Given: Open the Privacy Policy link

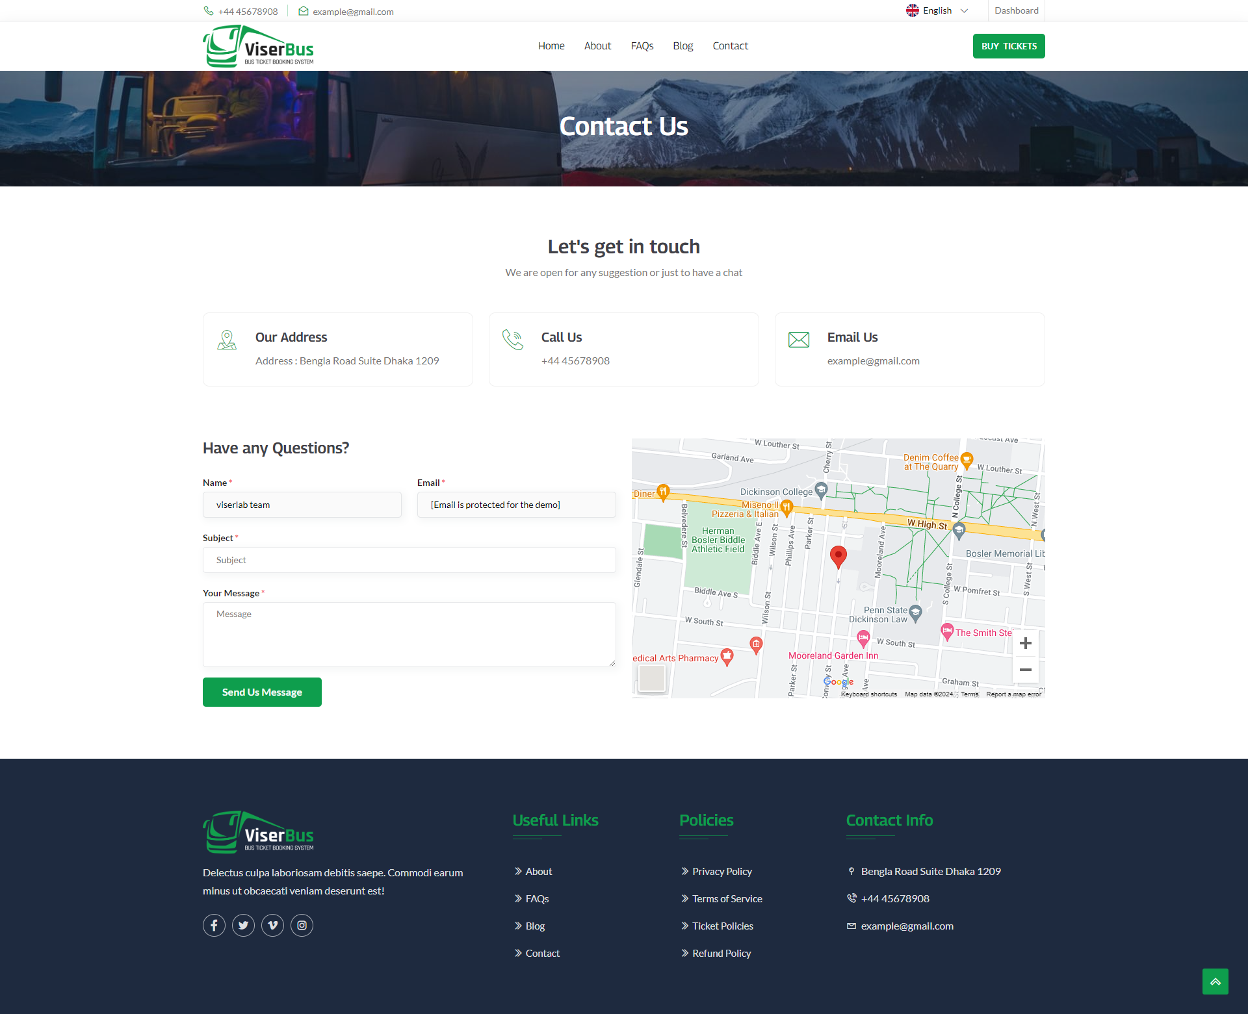Looking at the screenshot, I should click(x=721, y=871).
